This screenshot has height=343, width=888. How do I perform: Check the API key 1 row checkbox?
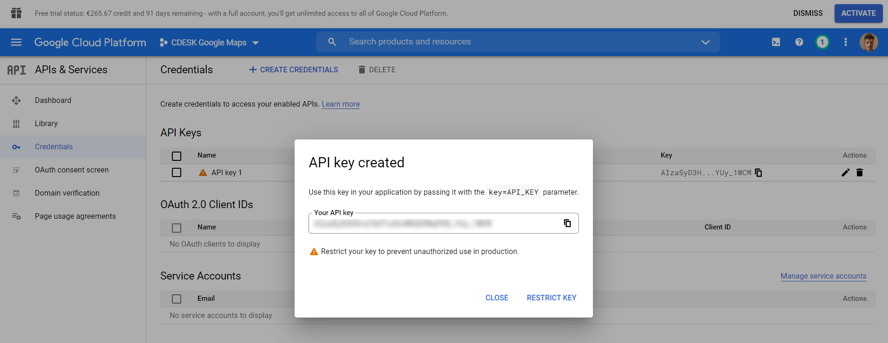pos(177,172)
